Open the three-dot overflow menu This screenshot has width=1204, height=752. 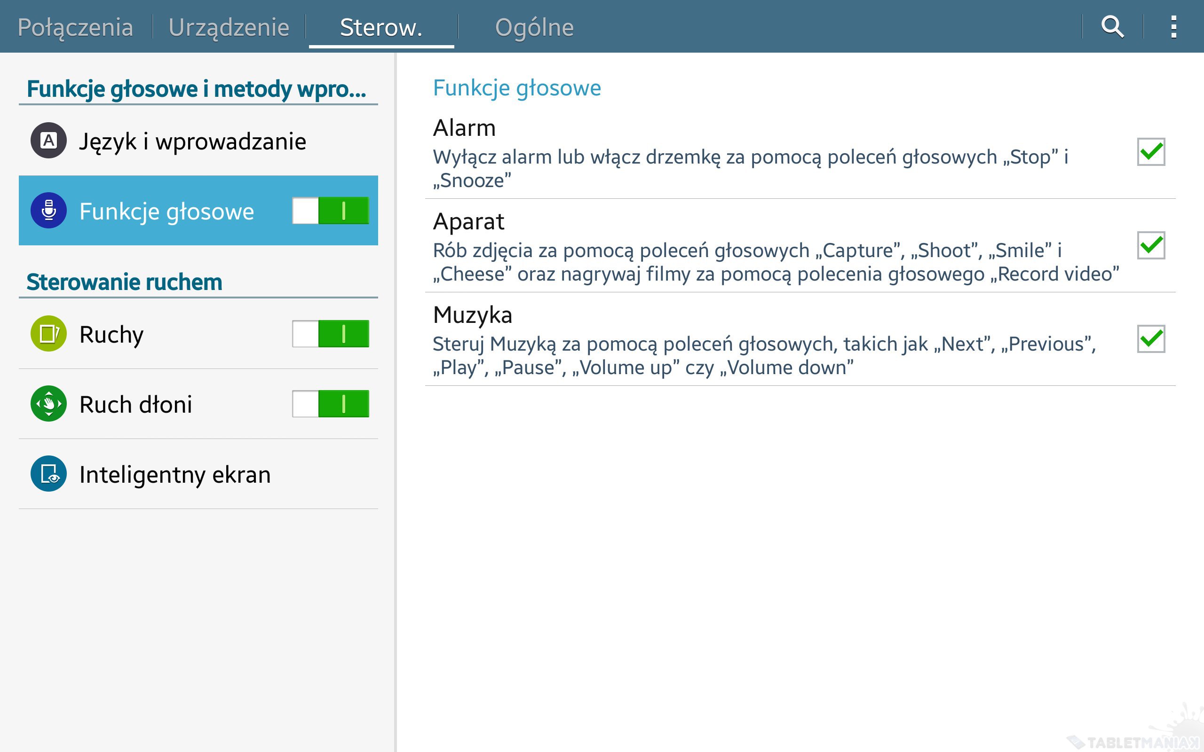(1173, 27)
